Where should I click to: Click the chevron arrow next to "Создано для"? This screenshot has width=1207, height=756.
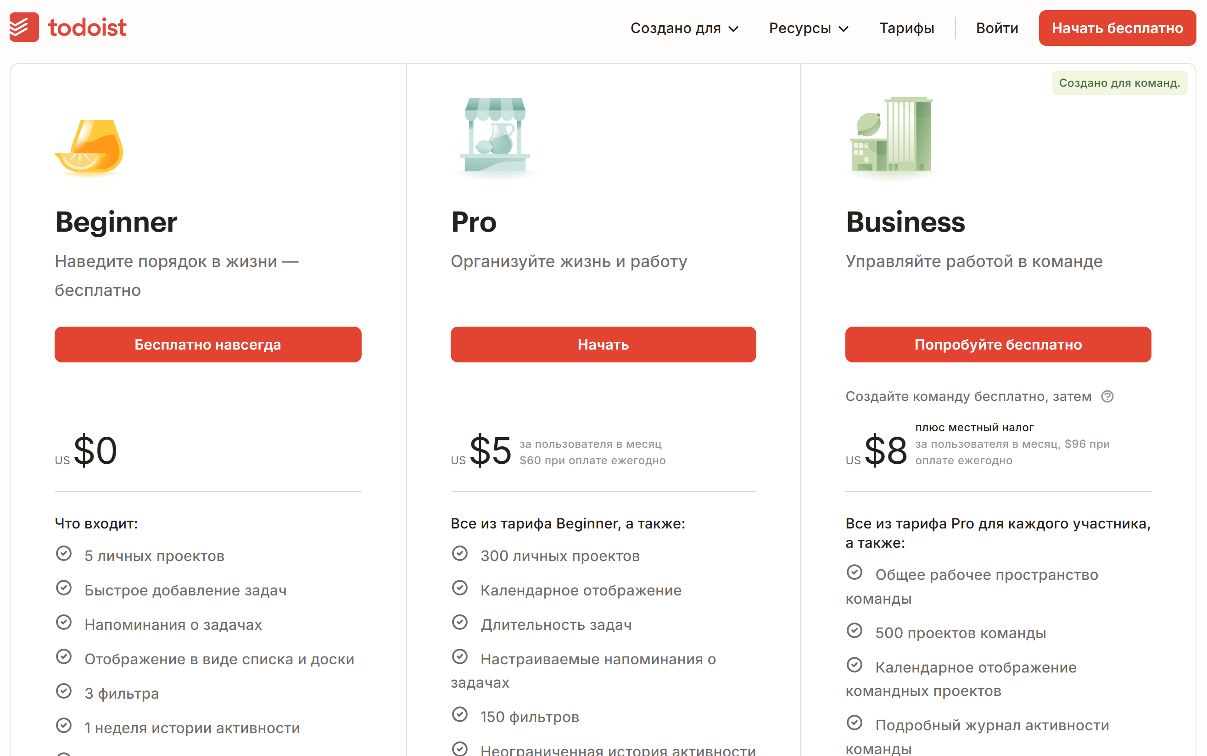[734, 29]
